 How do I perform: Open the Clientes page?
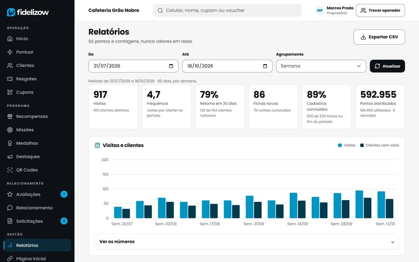(x=37, y=65)
